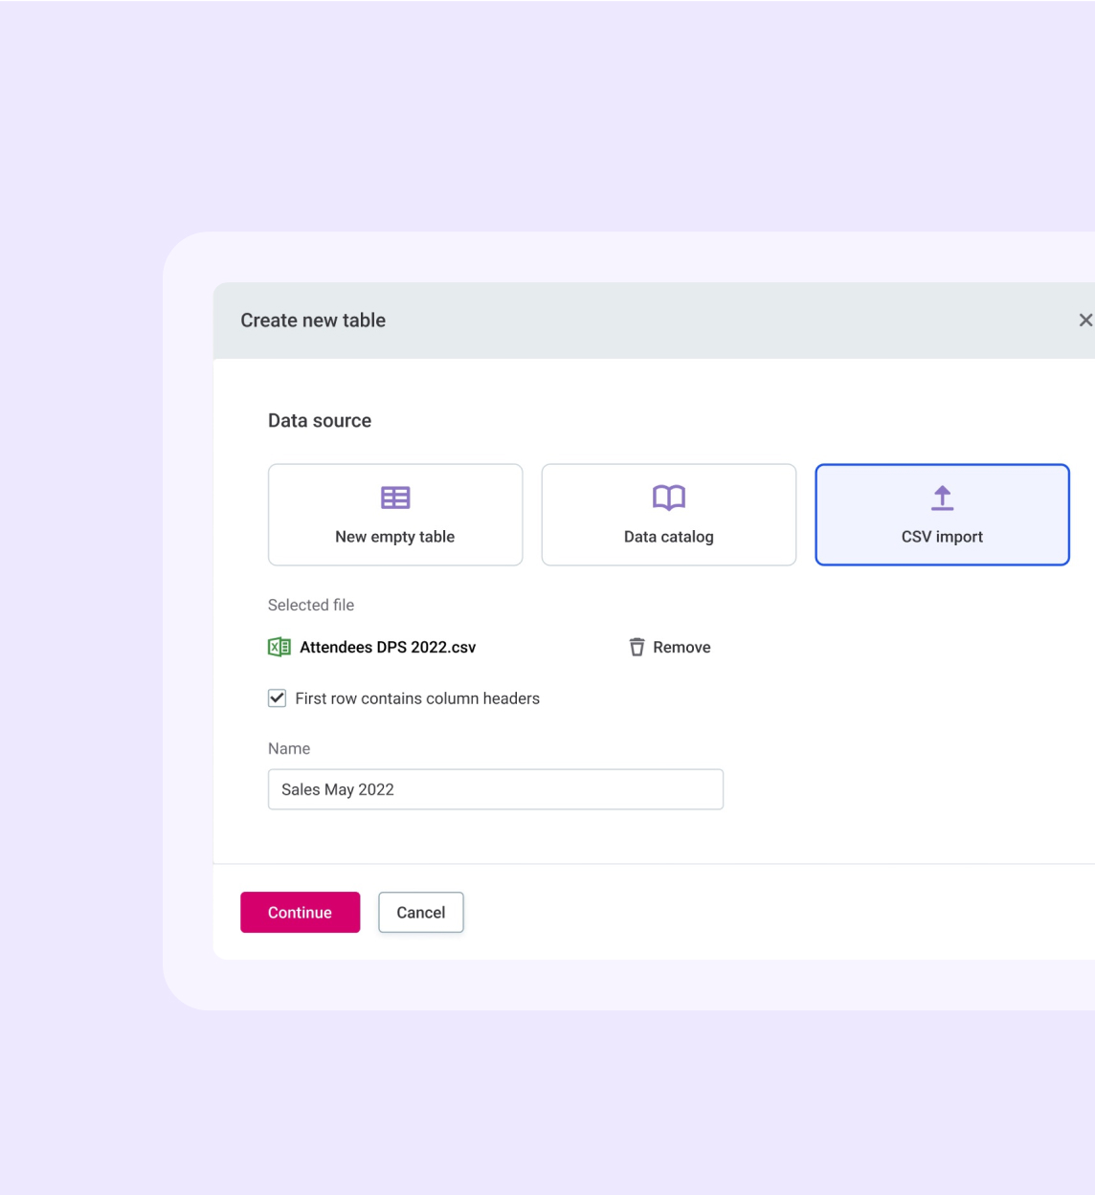Click the upload arrow icon for CSV import
This screenshot has width=1095, height=1195.
point(942,498)
